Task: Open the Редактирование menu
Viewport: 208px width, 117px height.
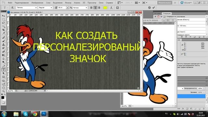Action: point(22,3)
